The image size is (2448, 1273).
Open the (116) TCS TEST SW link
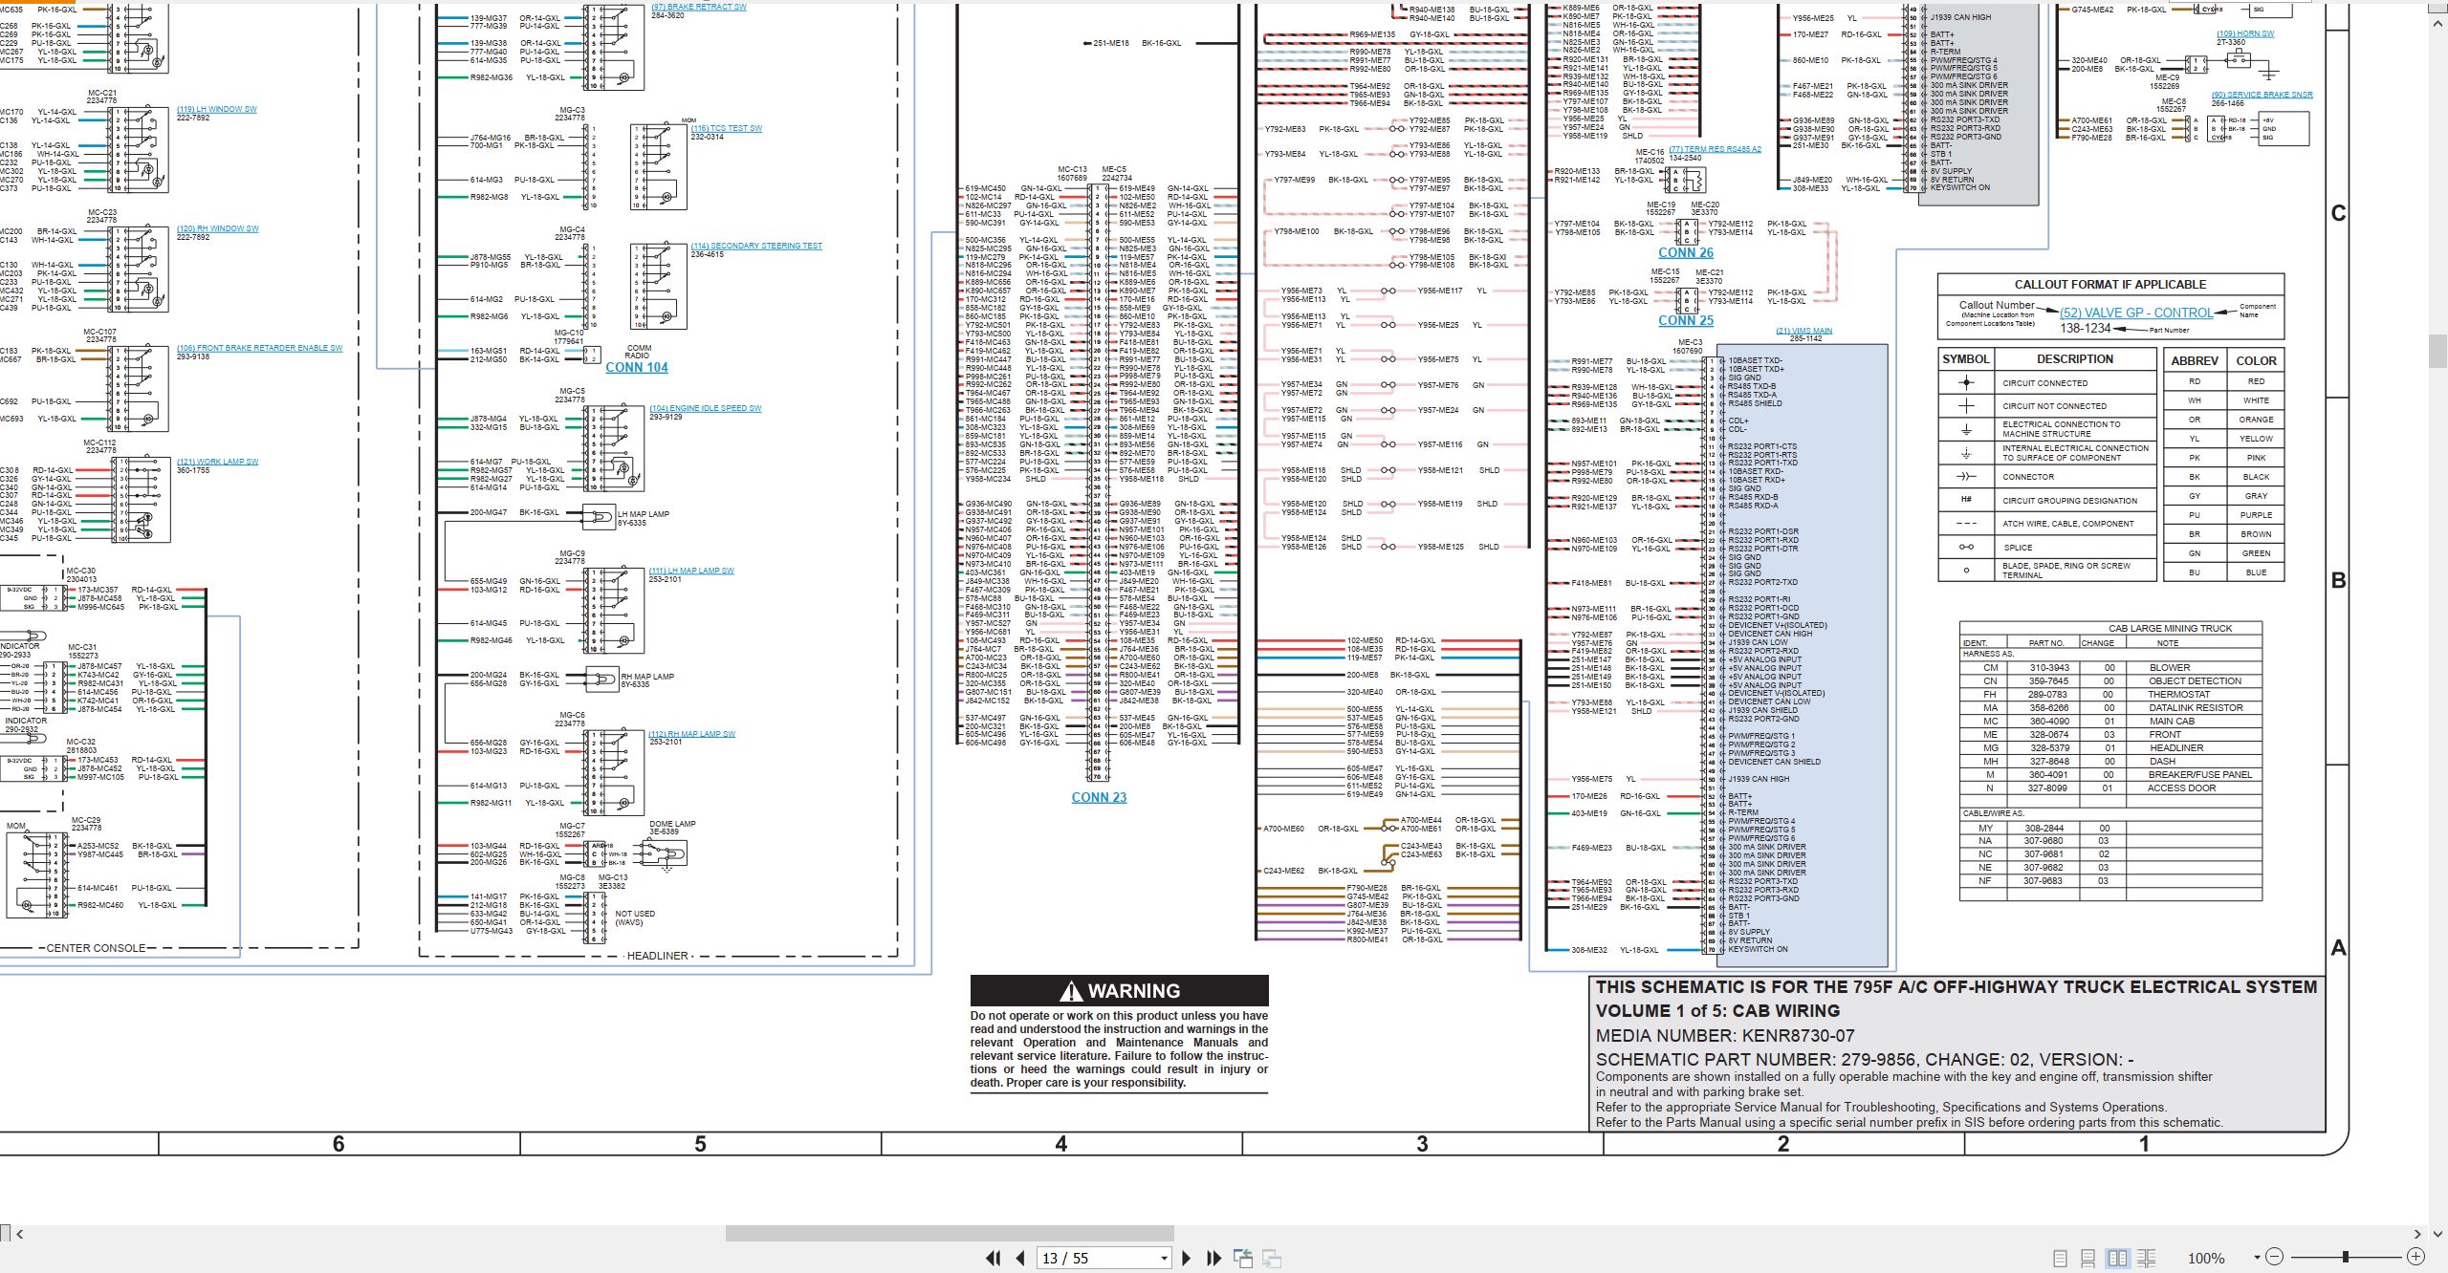click(x=726, y=129)
